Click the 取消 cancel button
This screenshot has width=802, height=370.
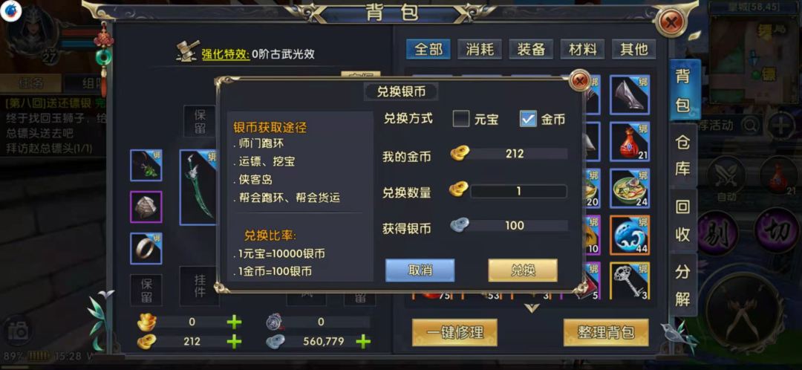tap(420, 270)
